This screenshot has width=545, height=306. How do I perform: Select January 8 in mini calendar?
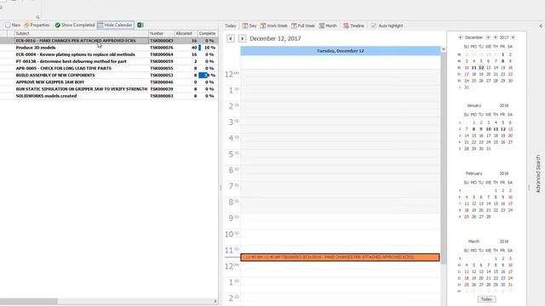(473, 129)
